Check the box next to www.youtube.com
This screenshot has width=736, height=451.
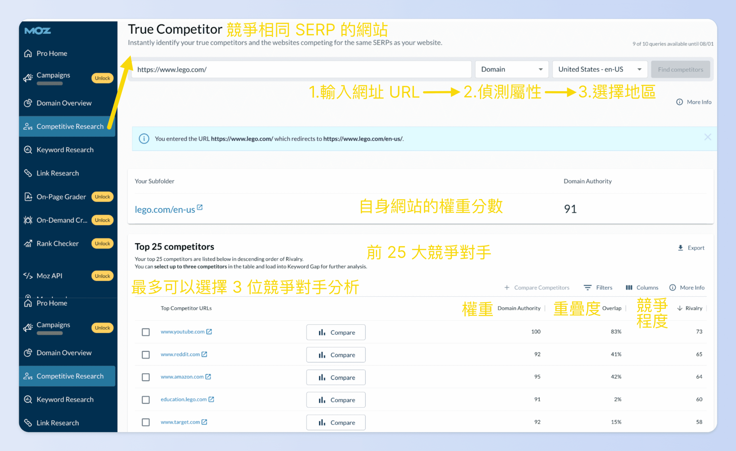click(146, 332)
